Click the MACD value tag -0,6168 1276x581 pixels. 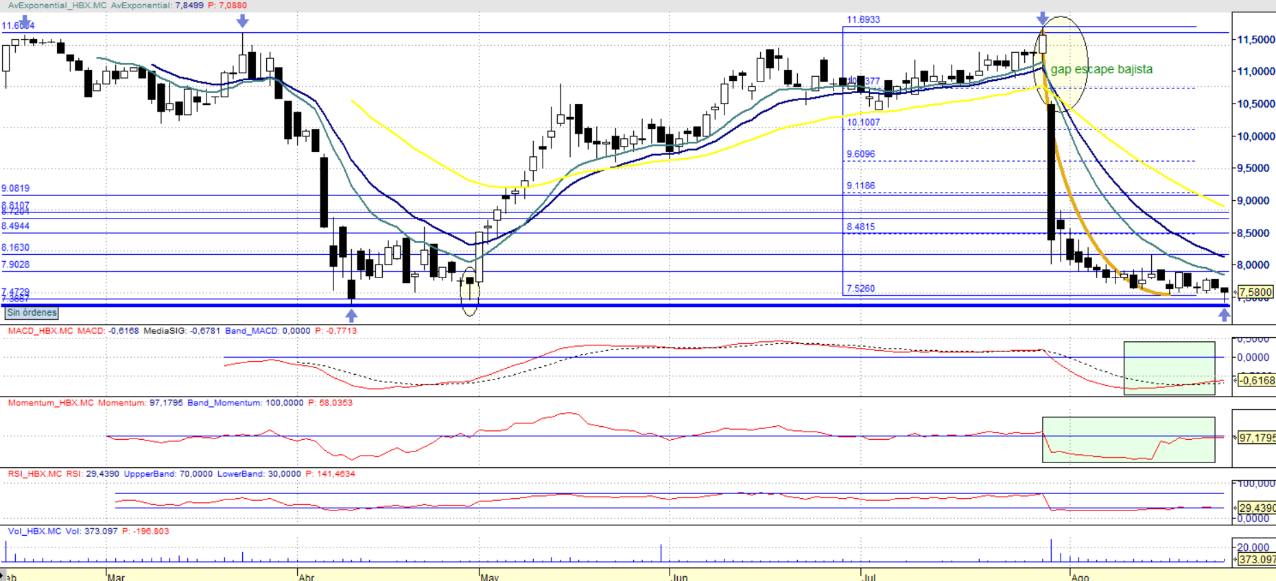pos(1257,380)
